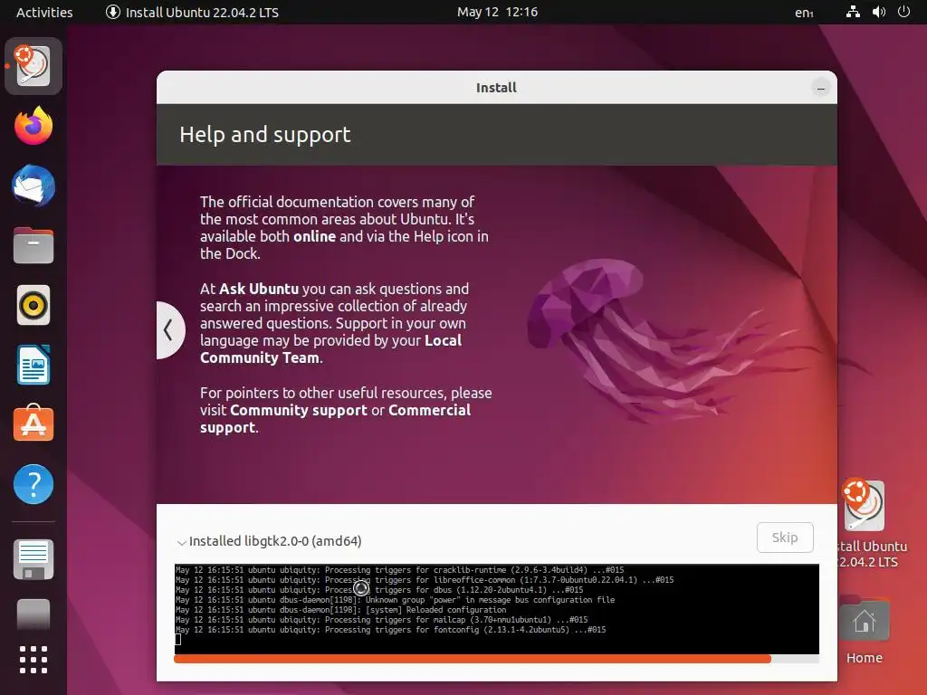Click the log line about libreoffice-common triggers
The height and width of the screenshot is (695, 927).
coord(425,580)
